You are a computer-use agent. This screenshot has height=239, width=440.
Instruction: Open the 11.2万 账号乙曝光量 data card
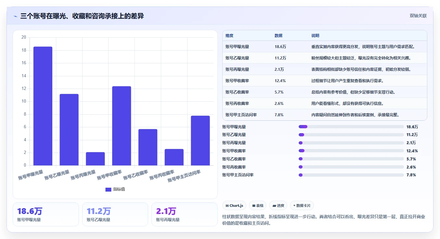pyautogui.click(x=115, y=214)
